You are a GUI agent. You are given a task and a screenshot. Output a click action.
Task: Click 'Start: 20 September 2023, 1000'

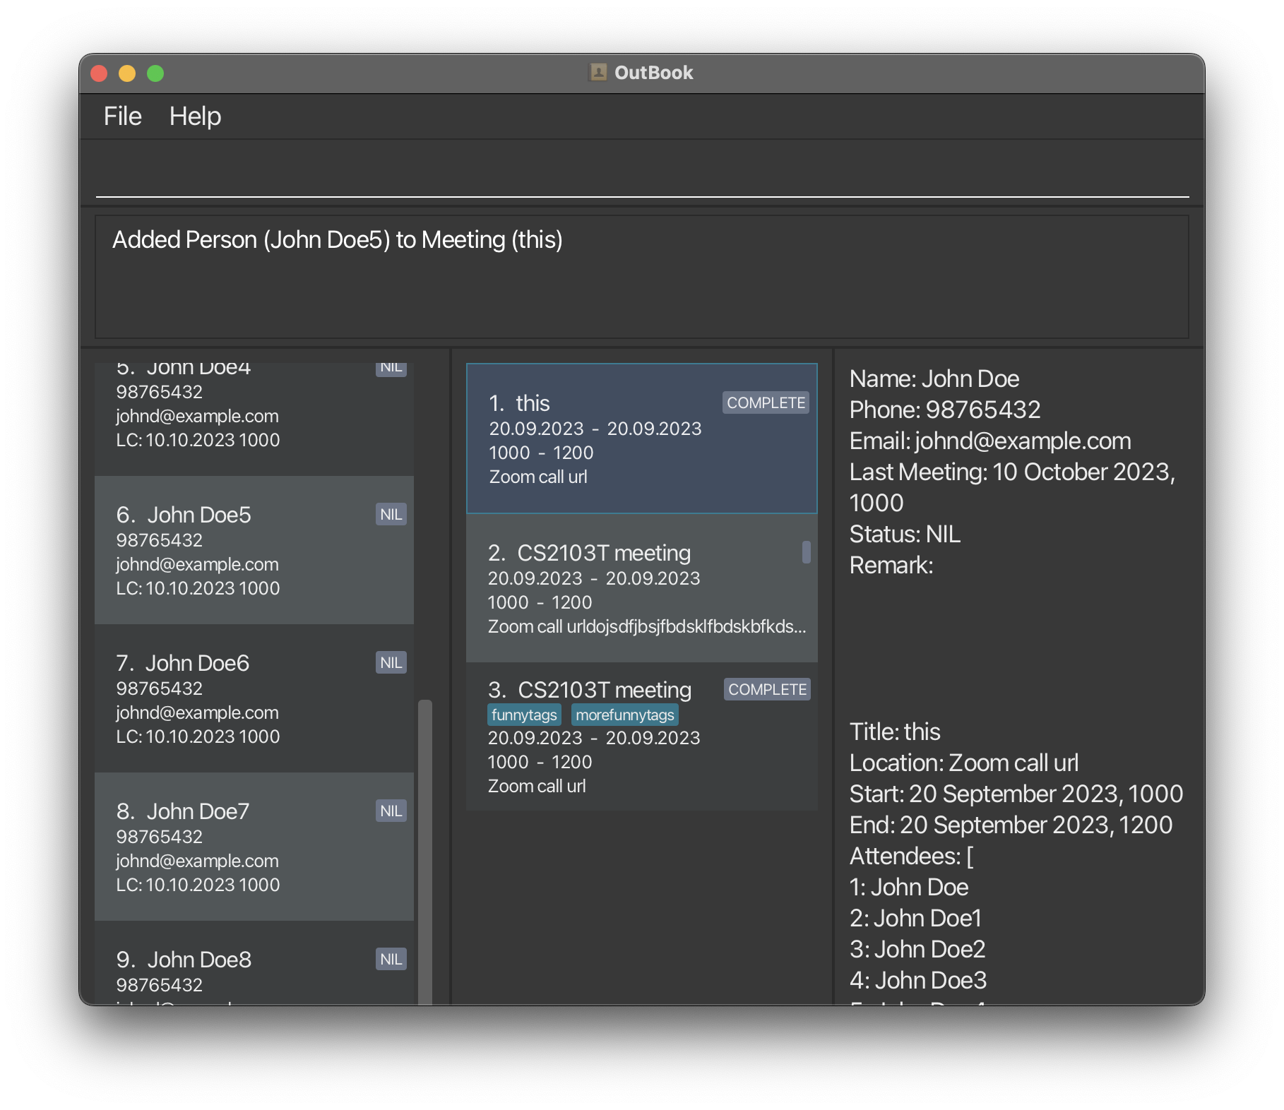click(1016, 794)
